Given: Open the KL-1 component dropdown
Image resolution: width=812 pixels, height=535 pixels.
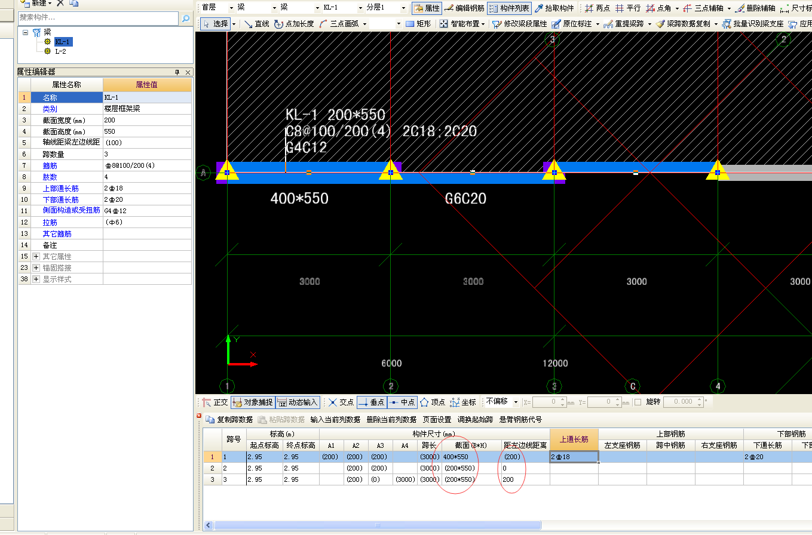Looking at the screenshot, I should pos(360,8).
